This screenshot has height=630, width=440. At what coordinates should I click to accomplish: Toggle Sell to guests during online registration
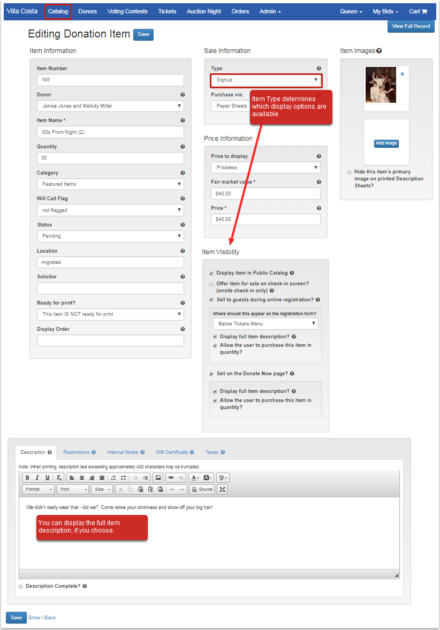(211, 300)
